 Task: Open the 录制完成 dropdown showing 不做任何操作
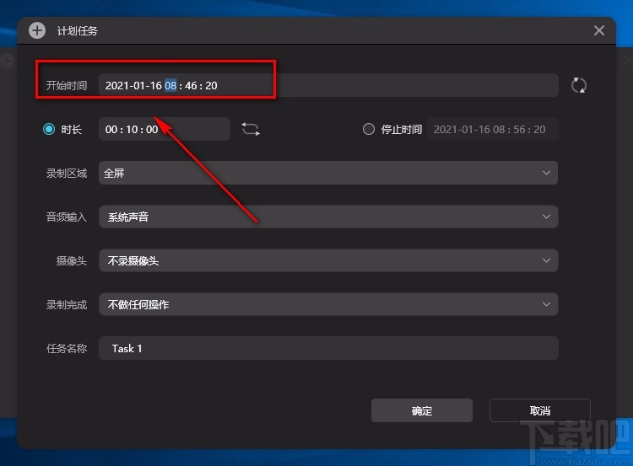coord(328,304)
